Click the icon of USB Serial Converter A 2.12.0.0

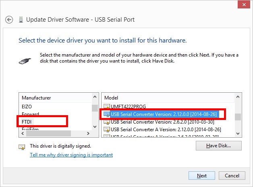[x=107, y=129]
